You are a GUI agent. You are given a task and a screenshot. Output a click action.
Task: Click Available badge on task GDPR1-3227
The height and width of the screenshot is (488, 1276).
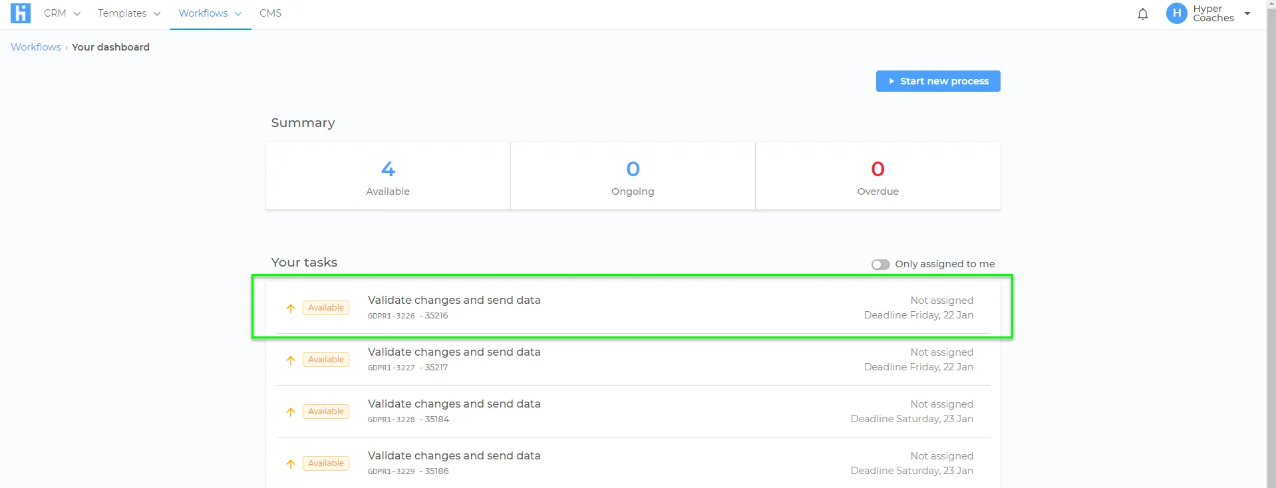coord(326,360)
